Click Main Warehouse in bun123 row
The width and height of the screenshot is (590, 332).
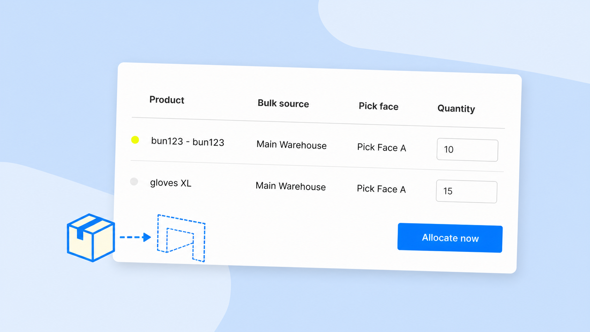(291, 145)
